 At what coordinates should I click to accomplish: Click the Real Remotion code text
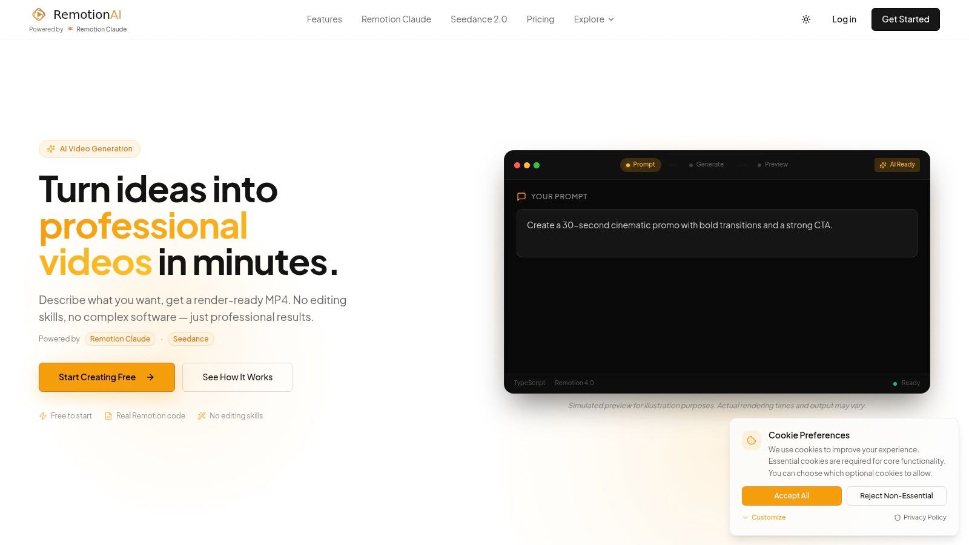tap(151, 416)
